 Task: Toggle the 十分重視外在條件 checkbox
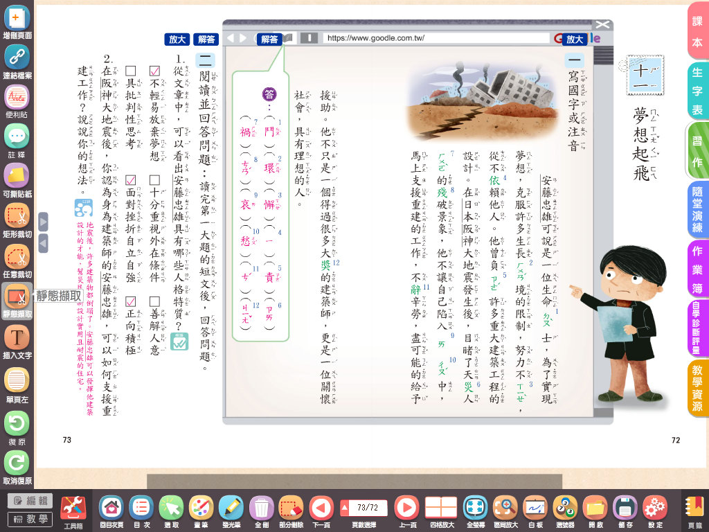[154, 181]
